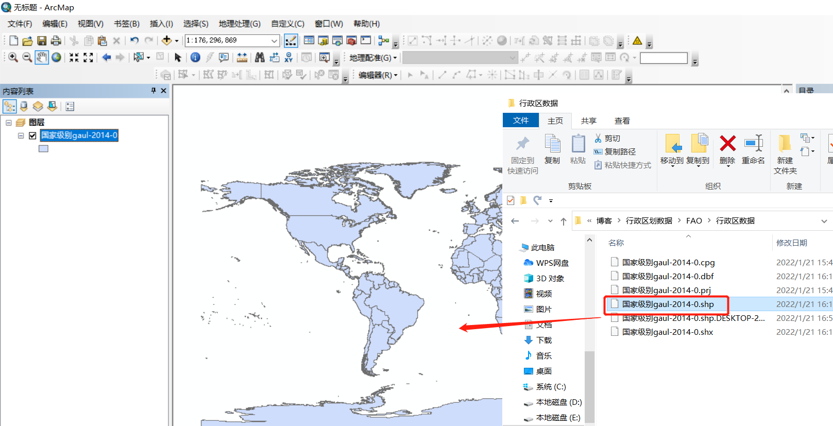The image size is (833, 426).
Task: Click 新建文件夹 in the Explorer ribbon
Action: click(785, 155)
